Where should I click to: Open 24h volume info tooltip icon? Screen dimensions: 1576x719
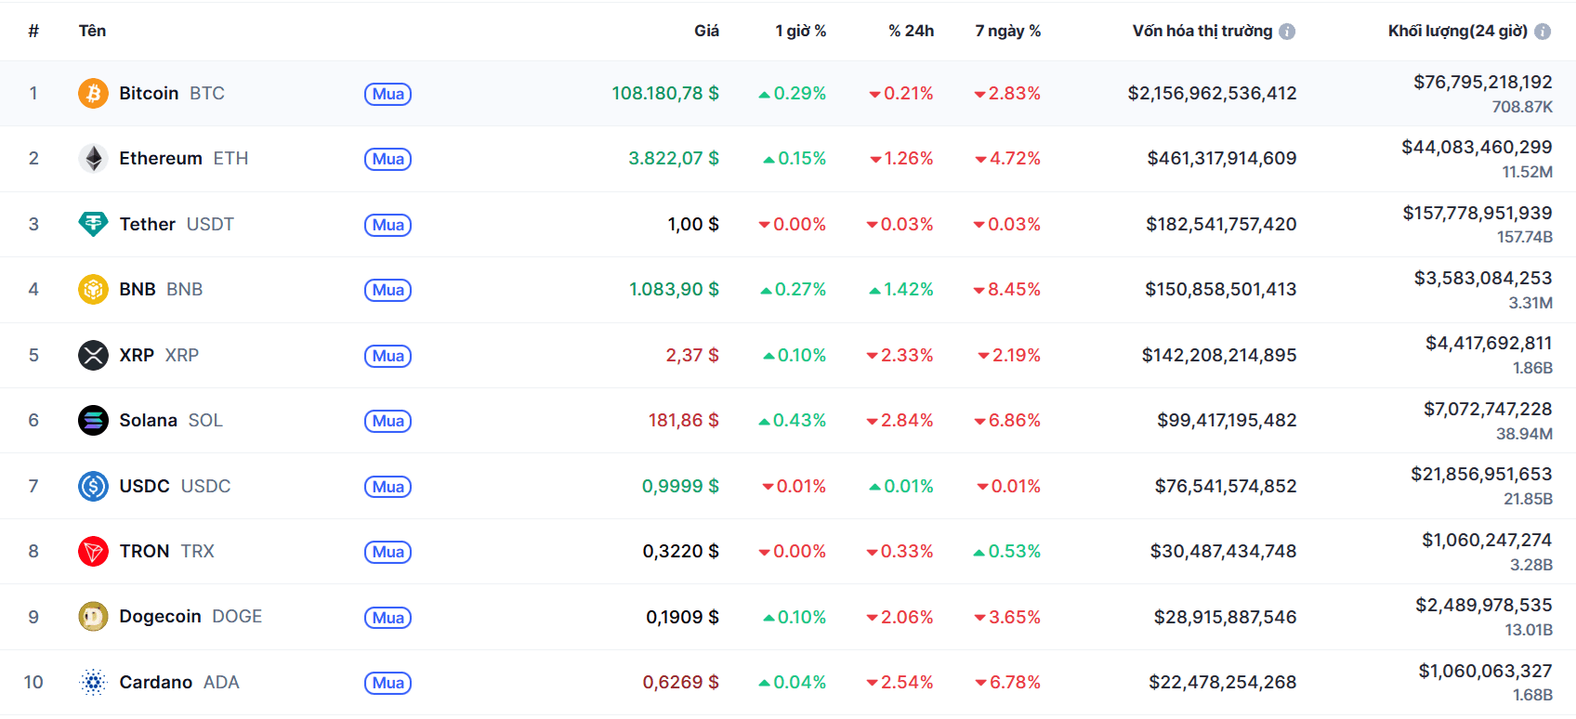click(x=1543, y=32)
